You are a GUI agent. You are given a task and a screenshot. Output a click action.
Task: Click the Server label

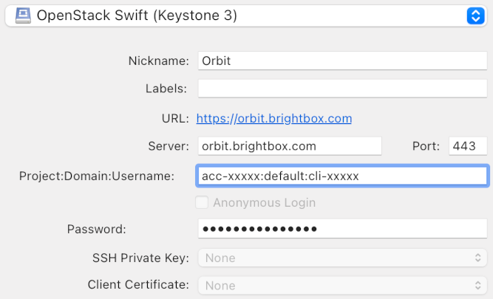169,146
